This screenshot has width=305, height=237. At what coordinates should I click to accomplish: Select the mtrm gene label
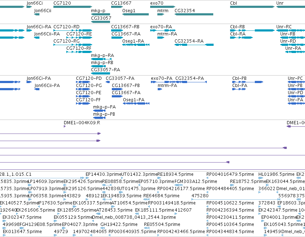pyautogui.click(x=163, y=10)
